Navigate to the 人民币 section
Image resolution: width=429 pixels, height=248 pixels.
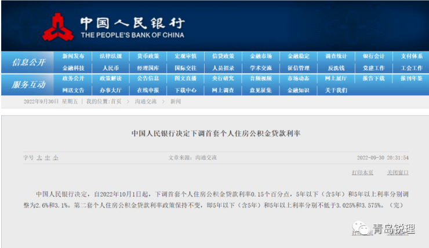tap(110, 68)
